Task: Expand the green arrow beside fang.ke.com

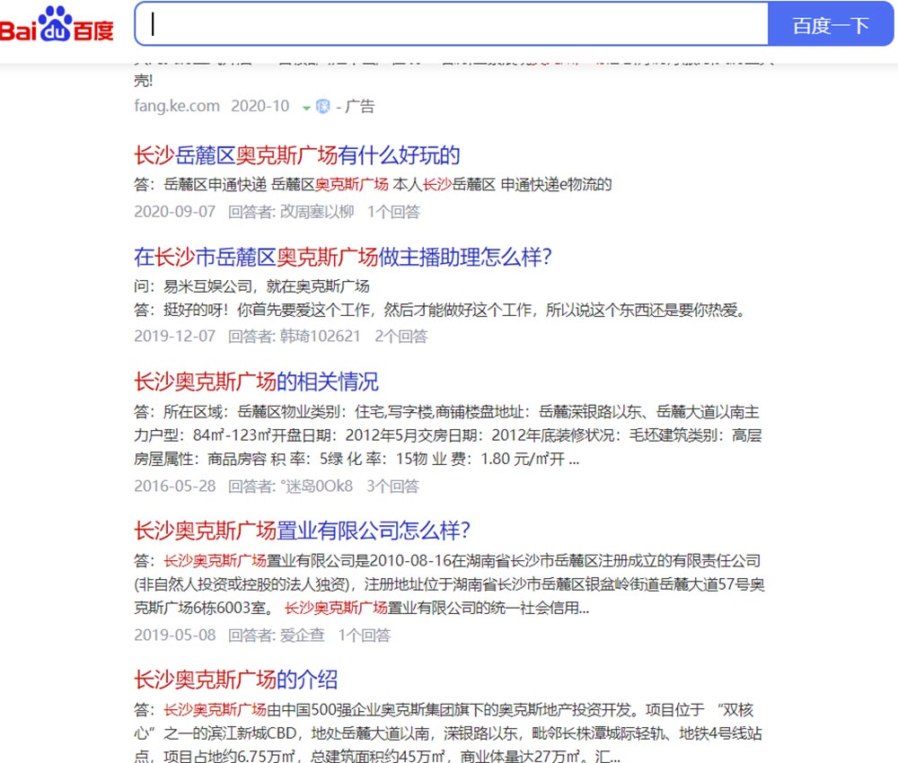Action: tap(306, 108)
